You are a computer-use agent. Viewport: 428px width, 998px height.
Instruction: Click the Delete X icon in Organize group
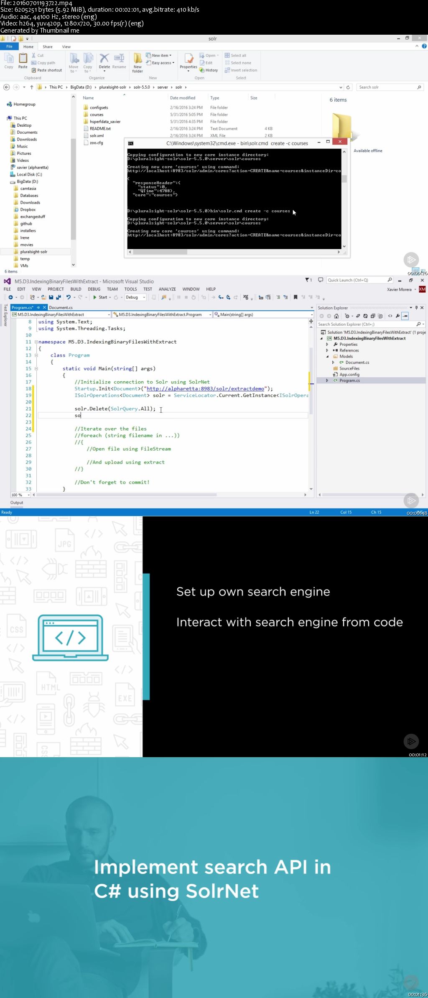point(104,58)
